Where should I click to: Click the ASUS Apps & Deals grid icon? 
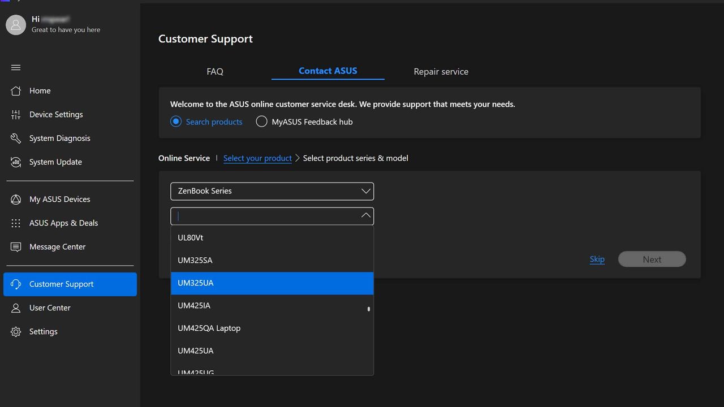[16, 223]
